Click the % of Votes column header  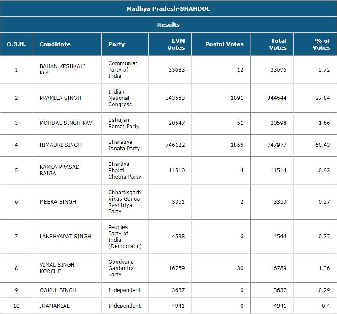[x=322, y=44]
